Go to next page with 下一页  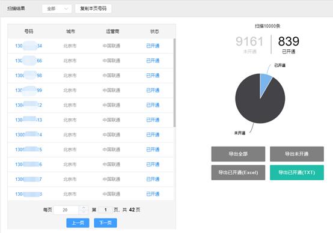(105, 223)
